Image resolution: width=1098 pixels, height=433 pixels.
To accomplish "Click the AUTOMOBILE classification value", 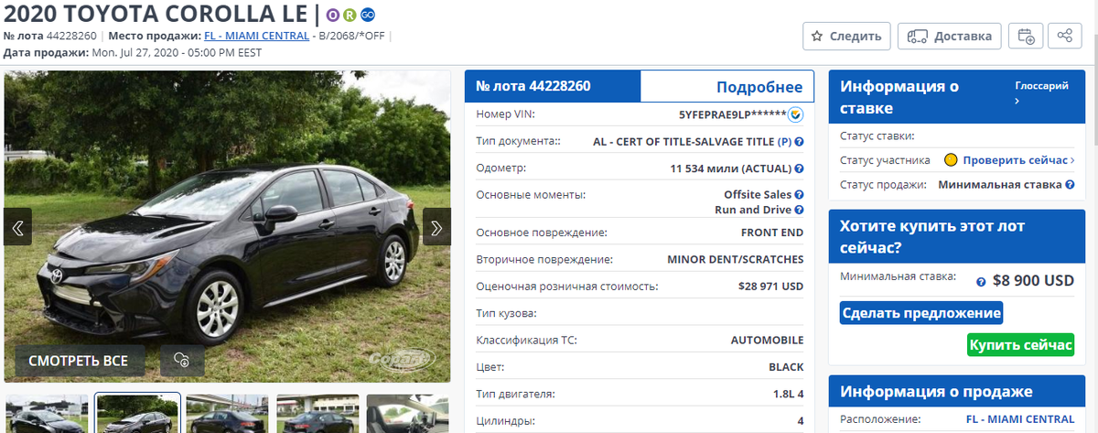I will click(x=767, y=341).
